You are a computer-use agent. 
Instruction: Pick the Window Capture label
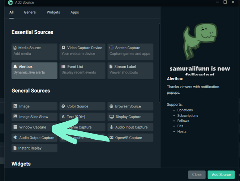pyautogui.click(x=33, y=127)
